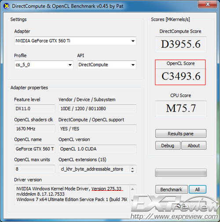
Task: Click the down arrow of the OpenCL extensions stepper
Action: coord(132,171)
